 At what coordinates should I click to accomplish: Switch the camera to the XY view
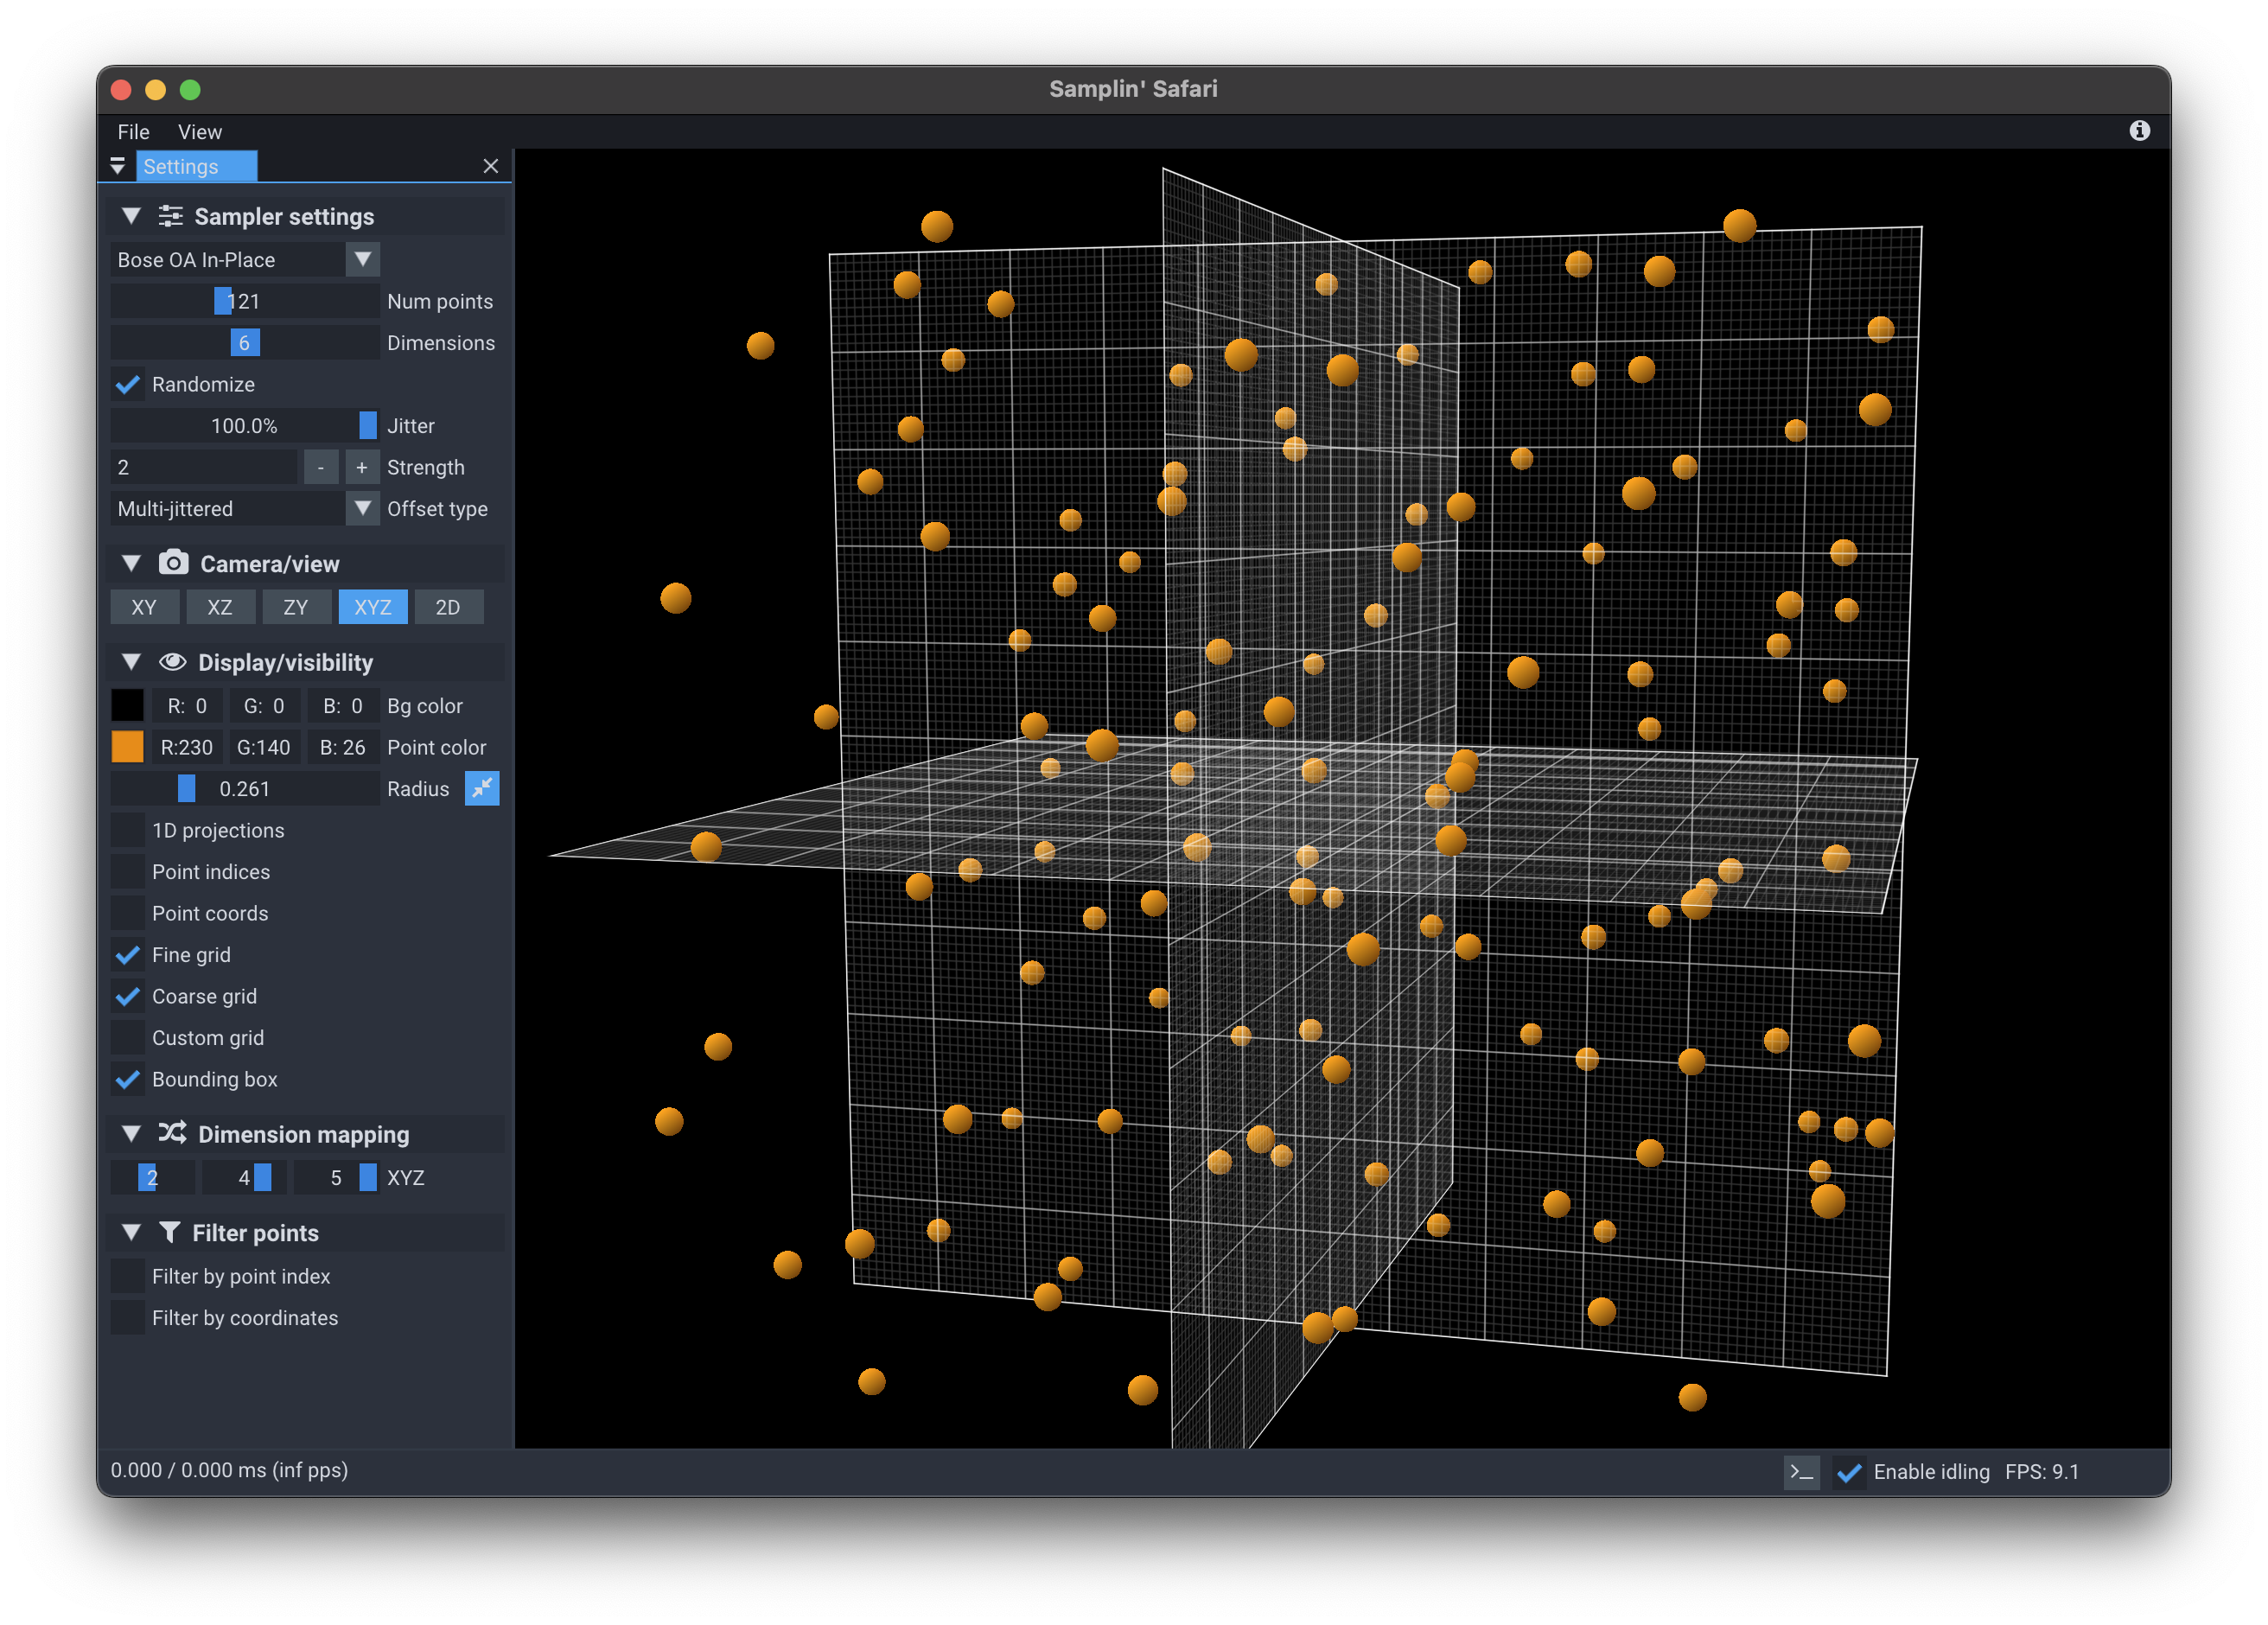click(144, 607)
